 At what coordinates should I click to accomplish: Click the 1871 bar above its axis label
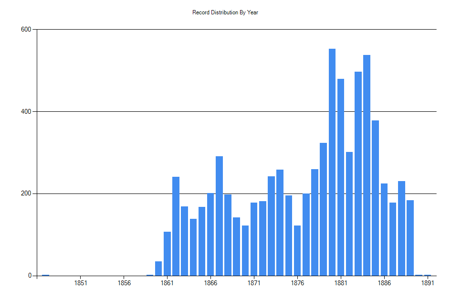(x=254, y=239)
